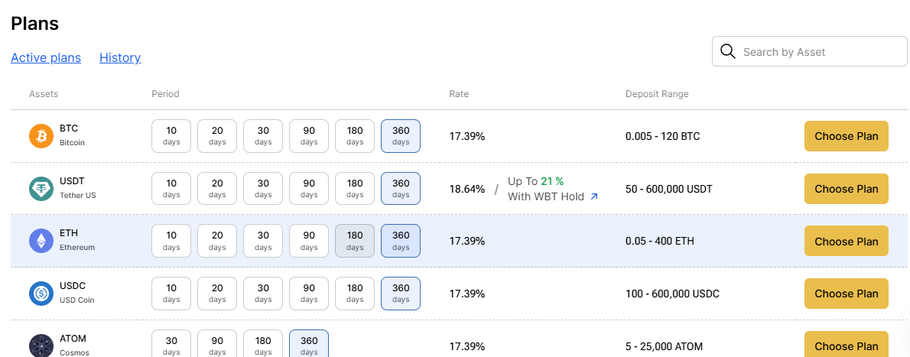The image size is (910, 357).
Task: Select 180 days period for ETH
Action: (355, 241)
